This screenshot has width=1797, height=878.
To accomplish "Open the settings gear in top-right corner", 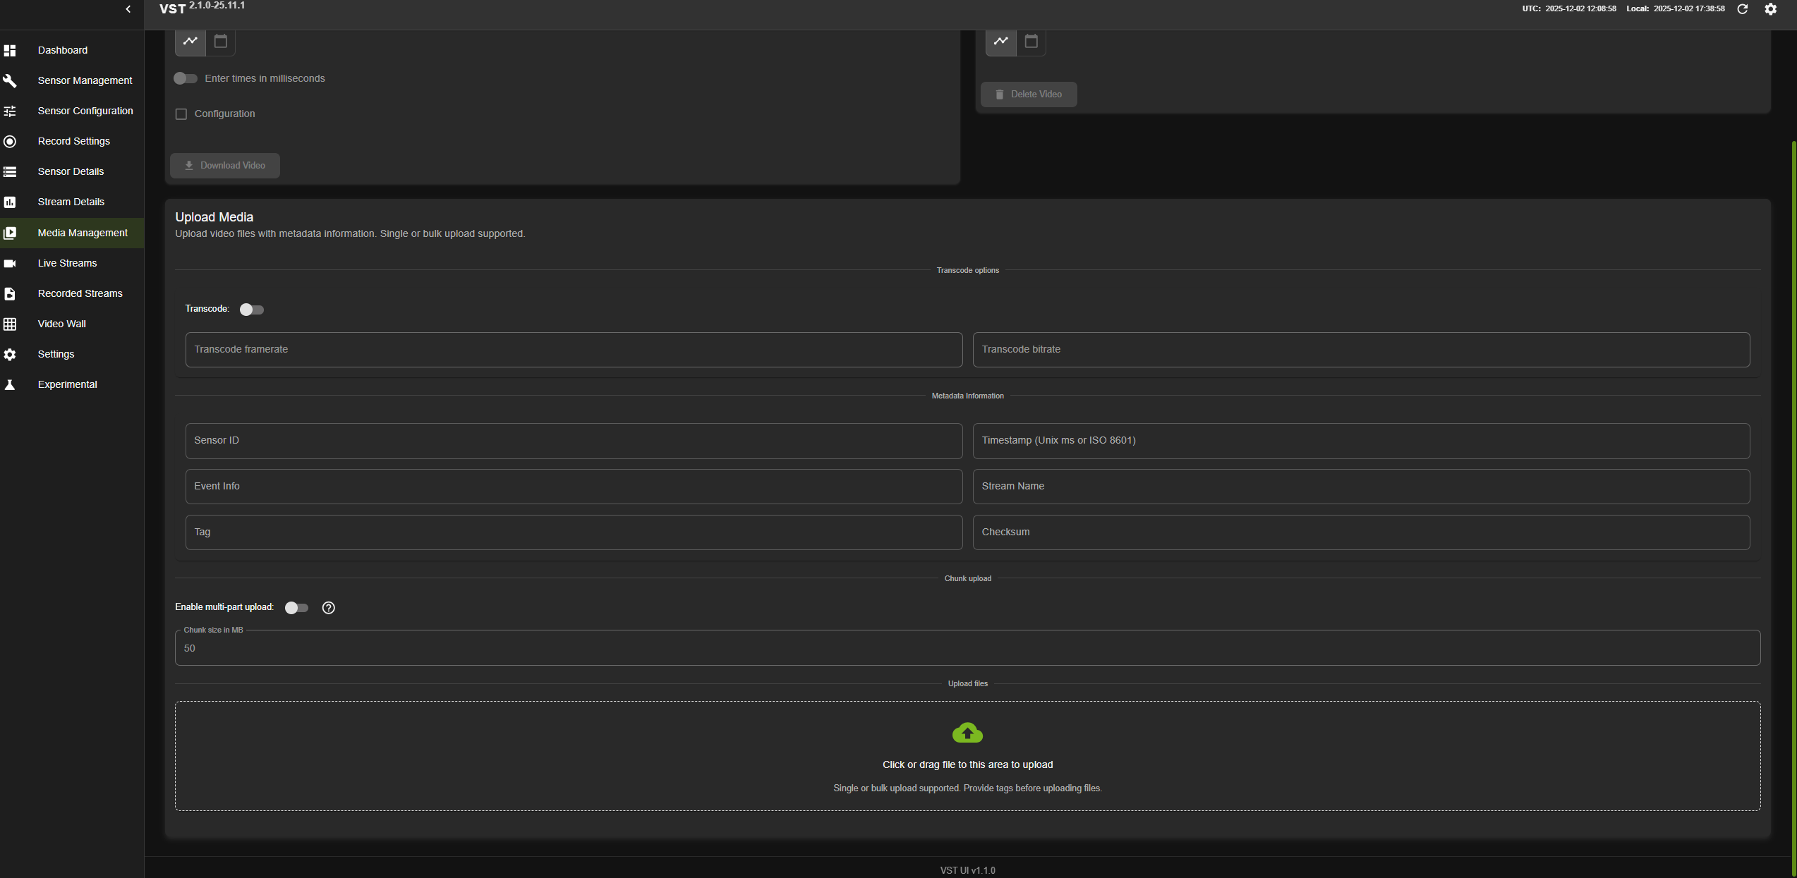I will (x=1770, y=9).
